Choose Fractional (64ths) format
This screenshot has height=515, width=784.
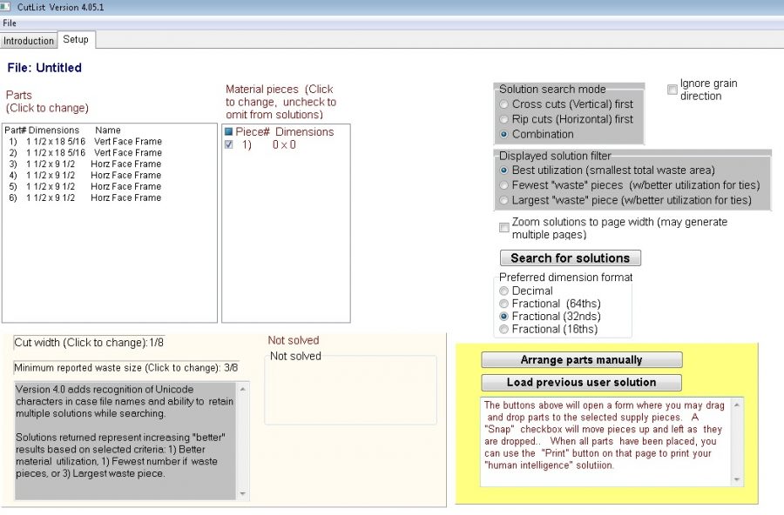coord(550,304)
